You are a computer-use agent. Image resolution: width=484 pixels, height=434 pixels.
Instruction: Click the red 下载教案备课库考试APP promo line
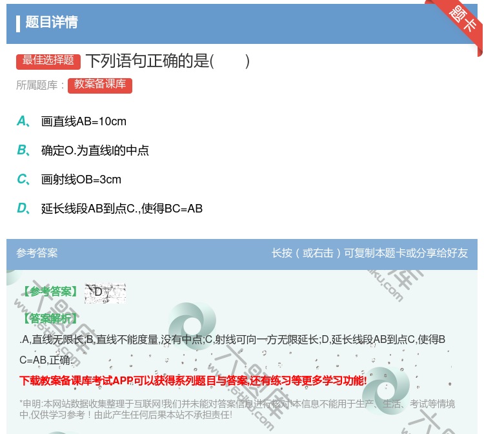coord(193,380)
